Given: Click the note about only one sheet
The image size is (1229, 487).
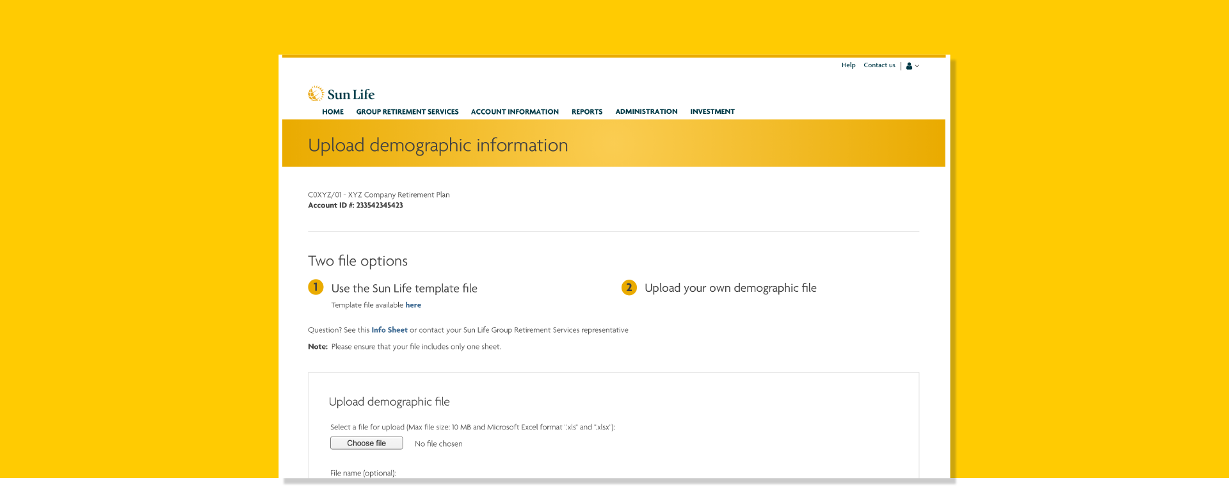Looking at the screenshot, I should tap(405, 347).
